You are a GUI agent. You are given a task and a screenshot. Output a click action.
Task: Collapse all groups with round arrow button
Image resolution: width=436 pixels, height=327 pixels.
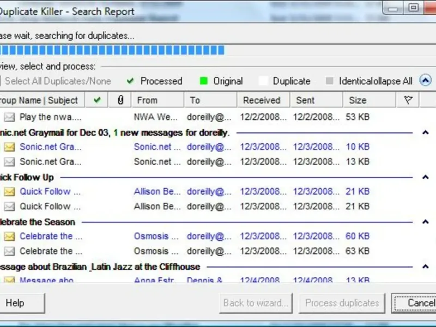[x=426, y=80]
